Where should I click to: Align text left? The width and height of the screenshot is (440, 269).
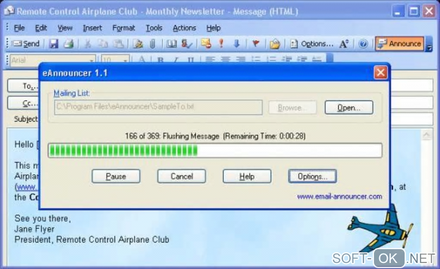(x=210, y=59)
